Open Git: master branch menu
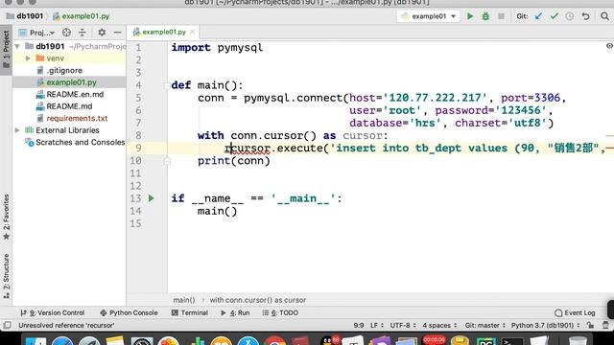The width and height of the screenshot is (614, 345). point(484,326)
